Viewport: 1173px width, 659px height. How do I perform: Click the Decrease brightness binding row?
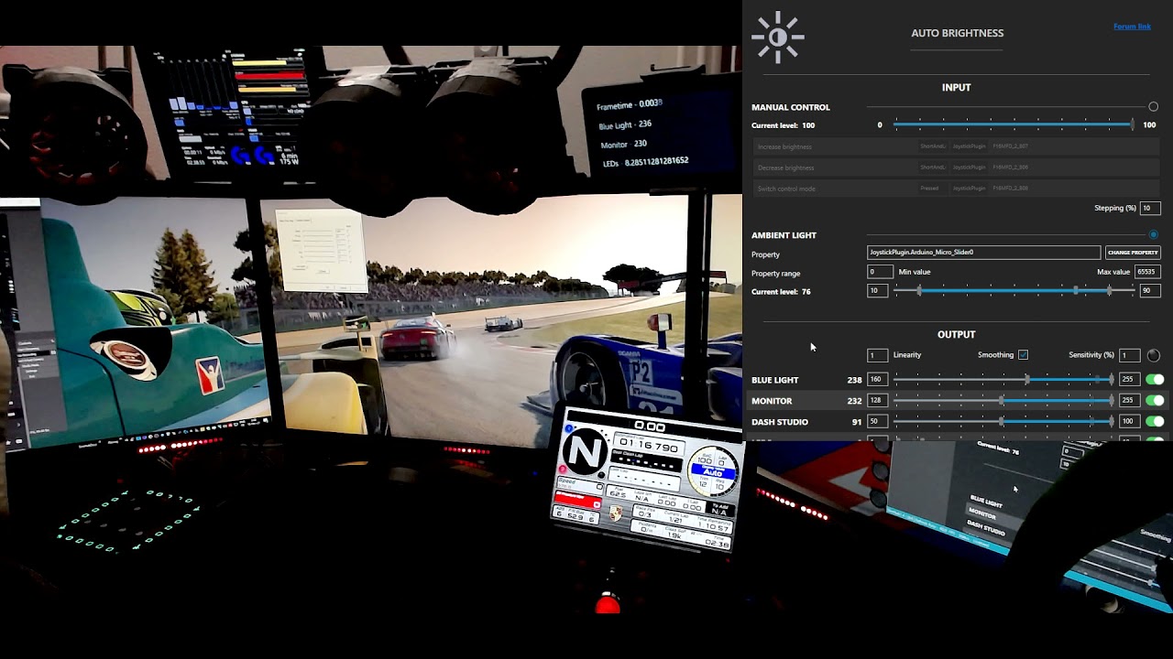pos(955,167)
